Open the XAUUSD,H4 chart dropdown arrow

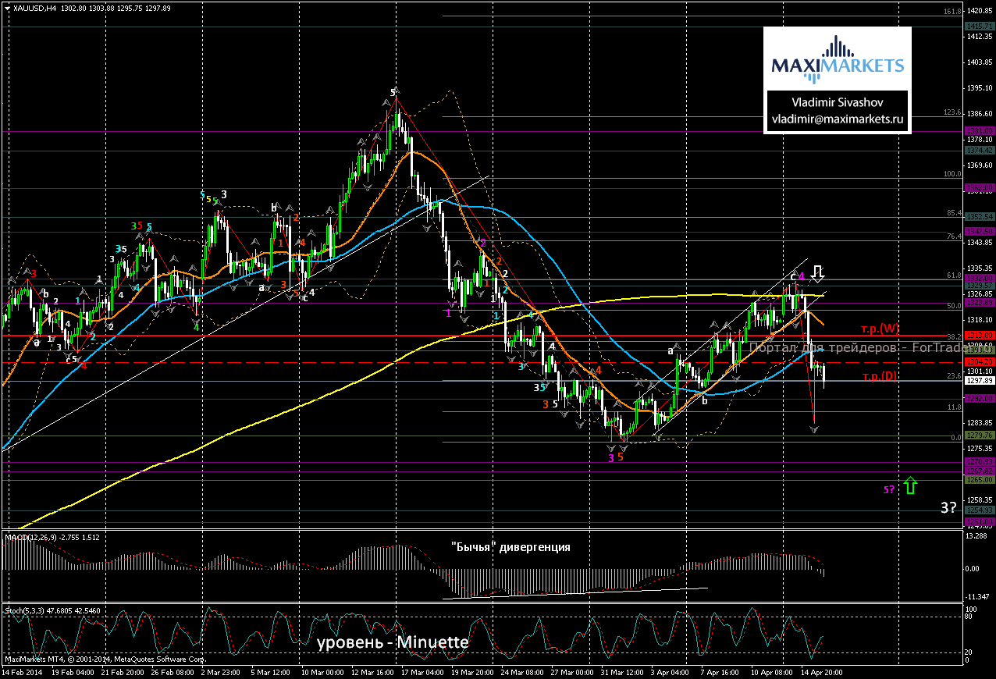(7, 8)
